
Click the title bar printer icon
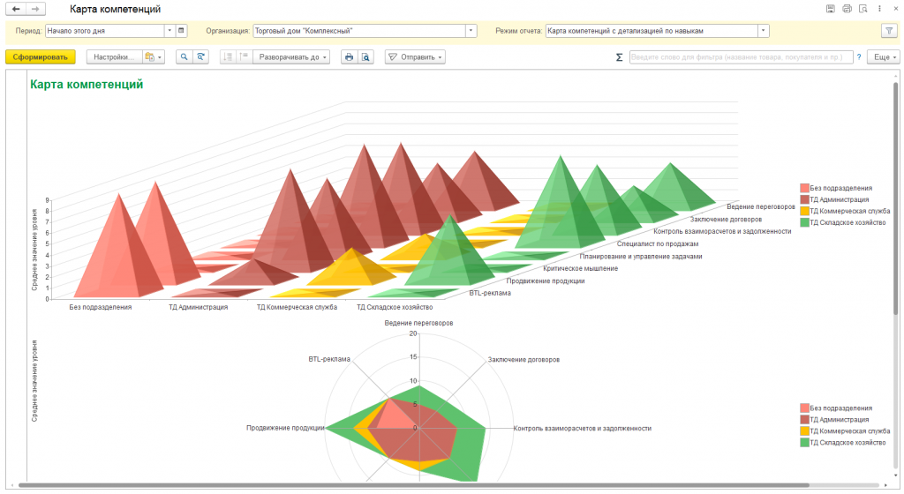[x=847, y=9]
